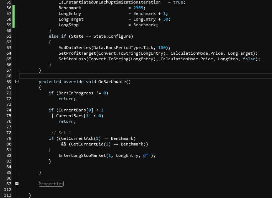Viewport: 272px width, 198px height.
Task: Click the Benchmark value 2365
Action: [138, 8]
